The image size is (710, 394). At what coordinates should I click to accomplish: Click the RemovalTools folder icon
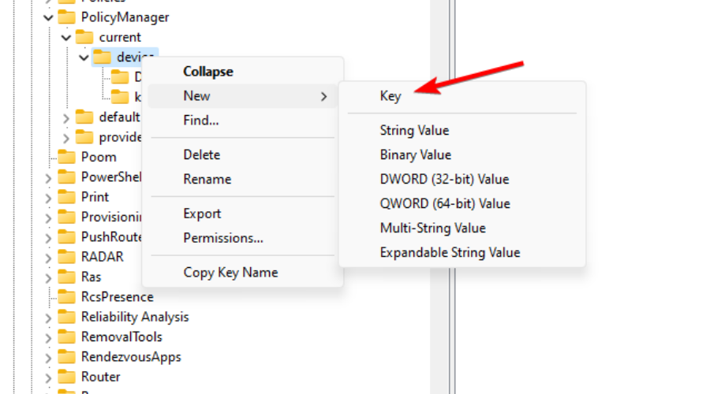[x=66, y=337]
